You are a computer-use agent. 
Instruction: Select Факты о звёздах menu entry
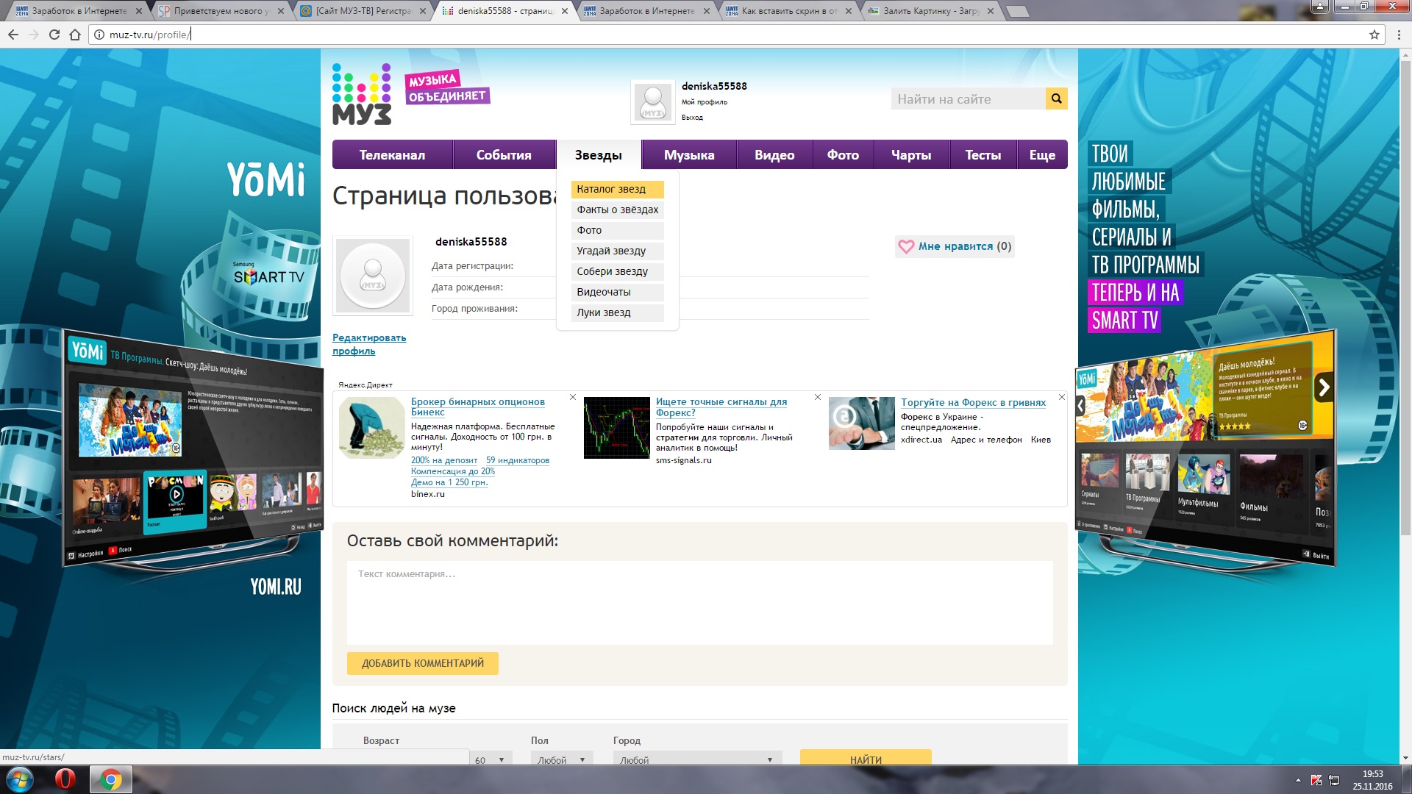coord(617,210)
